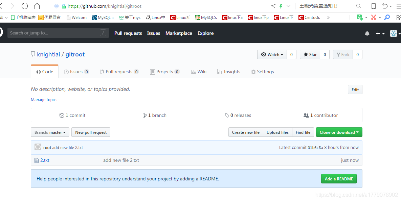Open the Insights tab
This screenshot has width=401, height=201.
coord(229,72)
